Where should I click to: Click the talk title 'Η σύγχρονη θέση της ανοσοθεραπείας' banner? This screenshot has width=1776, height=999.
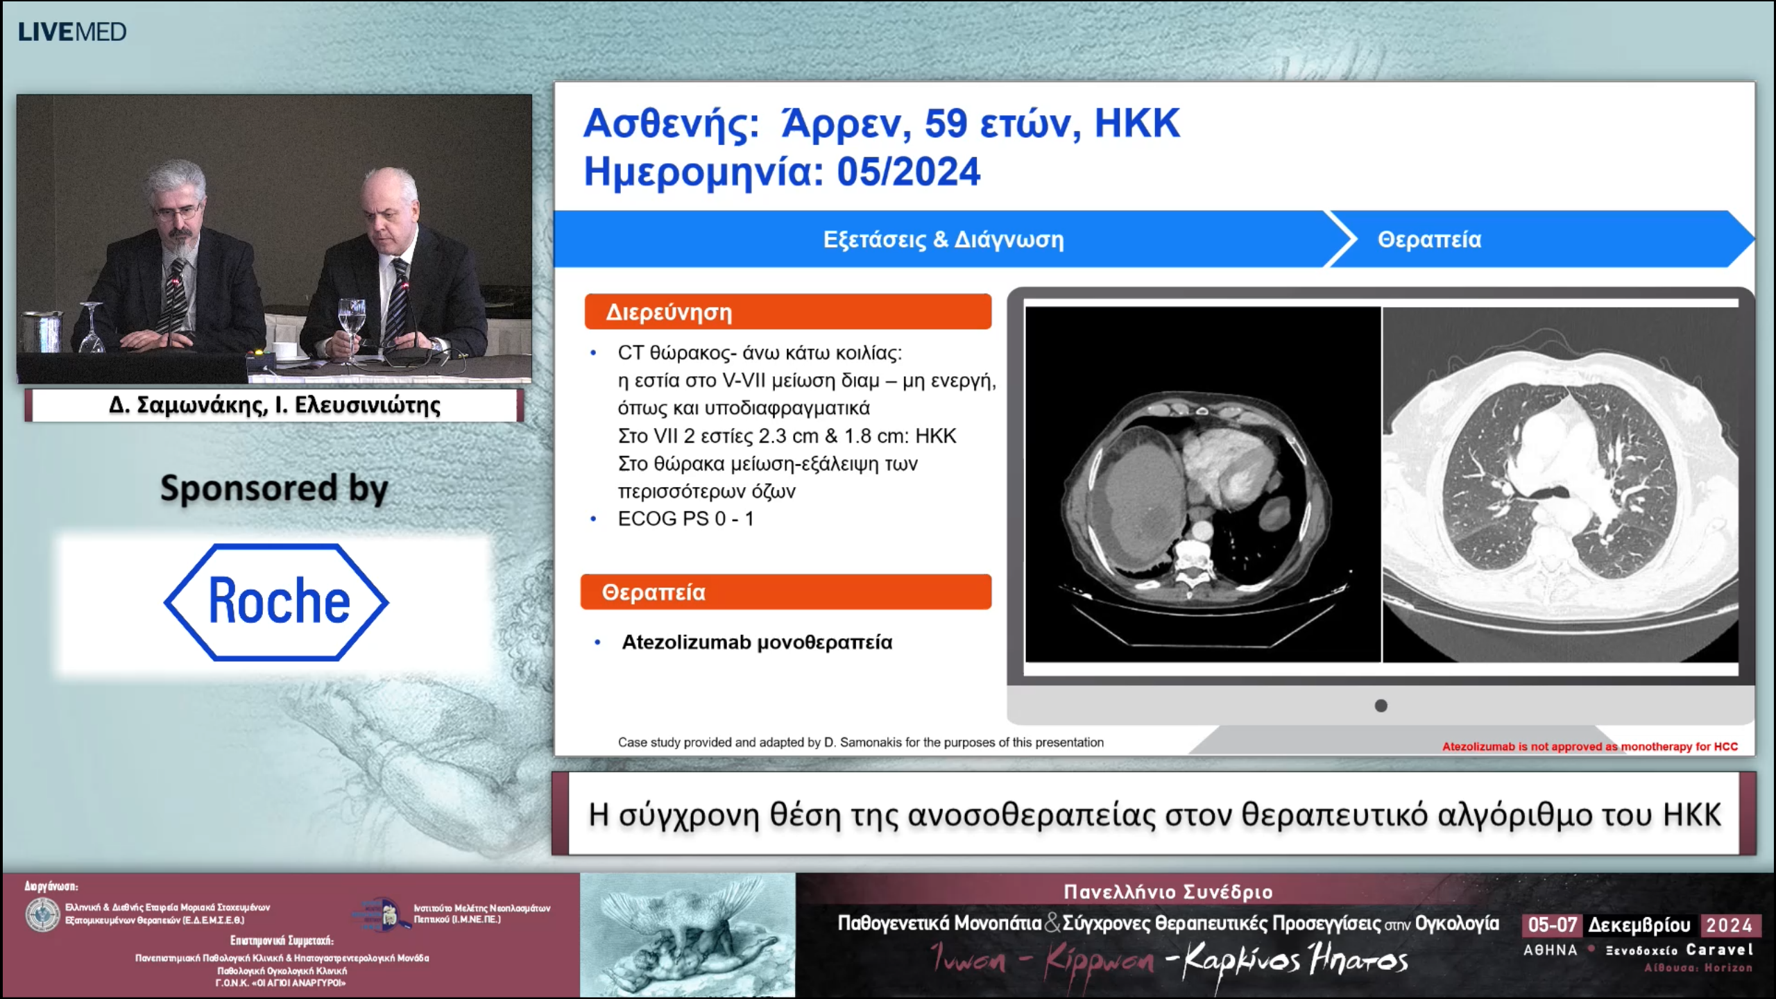pyautogui.click(x=1154, y=814)
